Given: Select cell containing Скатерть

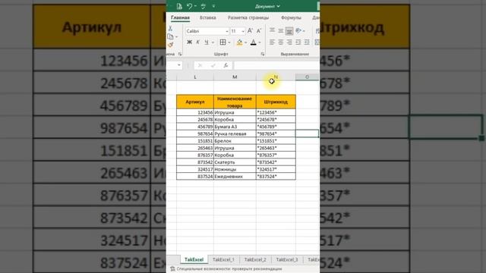Looking at the screenshot, I should coord(235,162).
